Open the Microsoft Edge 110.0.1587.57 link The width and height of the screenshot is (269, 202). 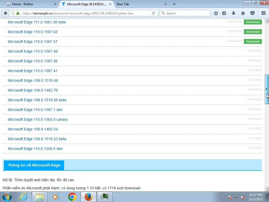(x=33, y=42)
